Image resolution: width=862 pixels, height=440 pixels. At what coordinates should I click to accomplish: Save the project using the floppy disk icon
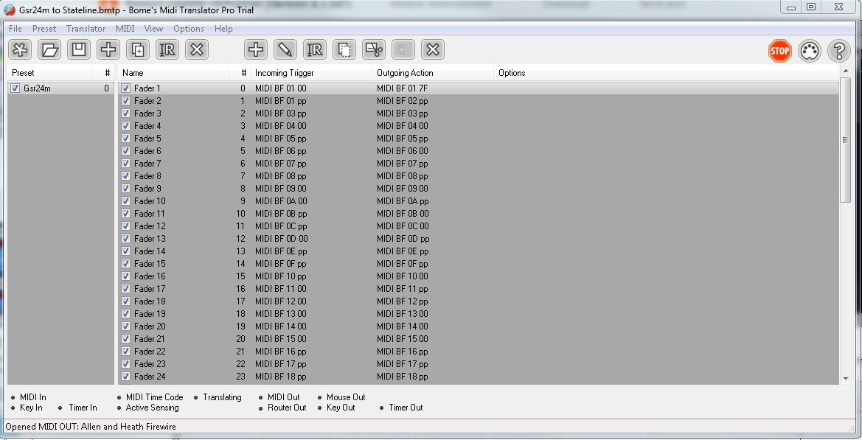click(x=79, y=50)
